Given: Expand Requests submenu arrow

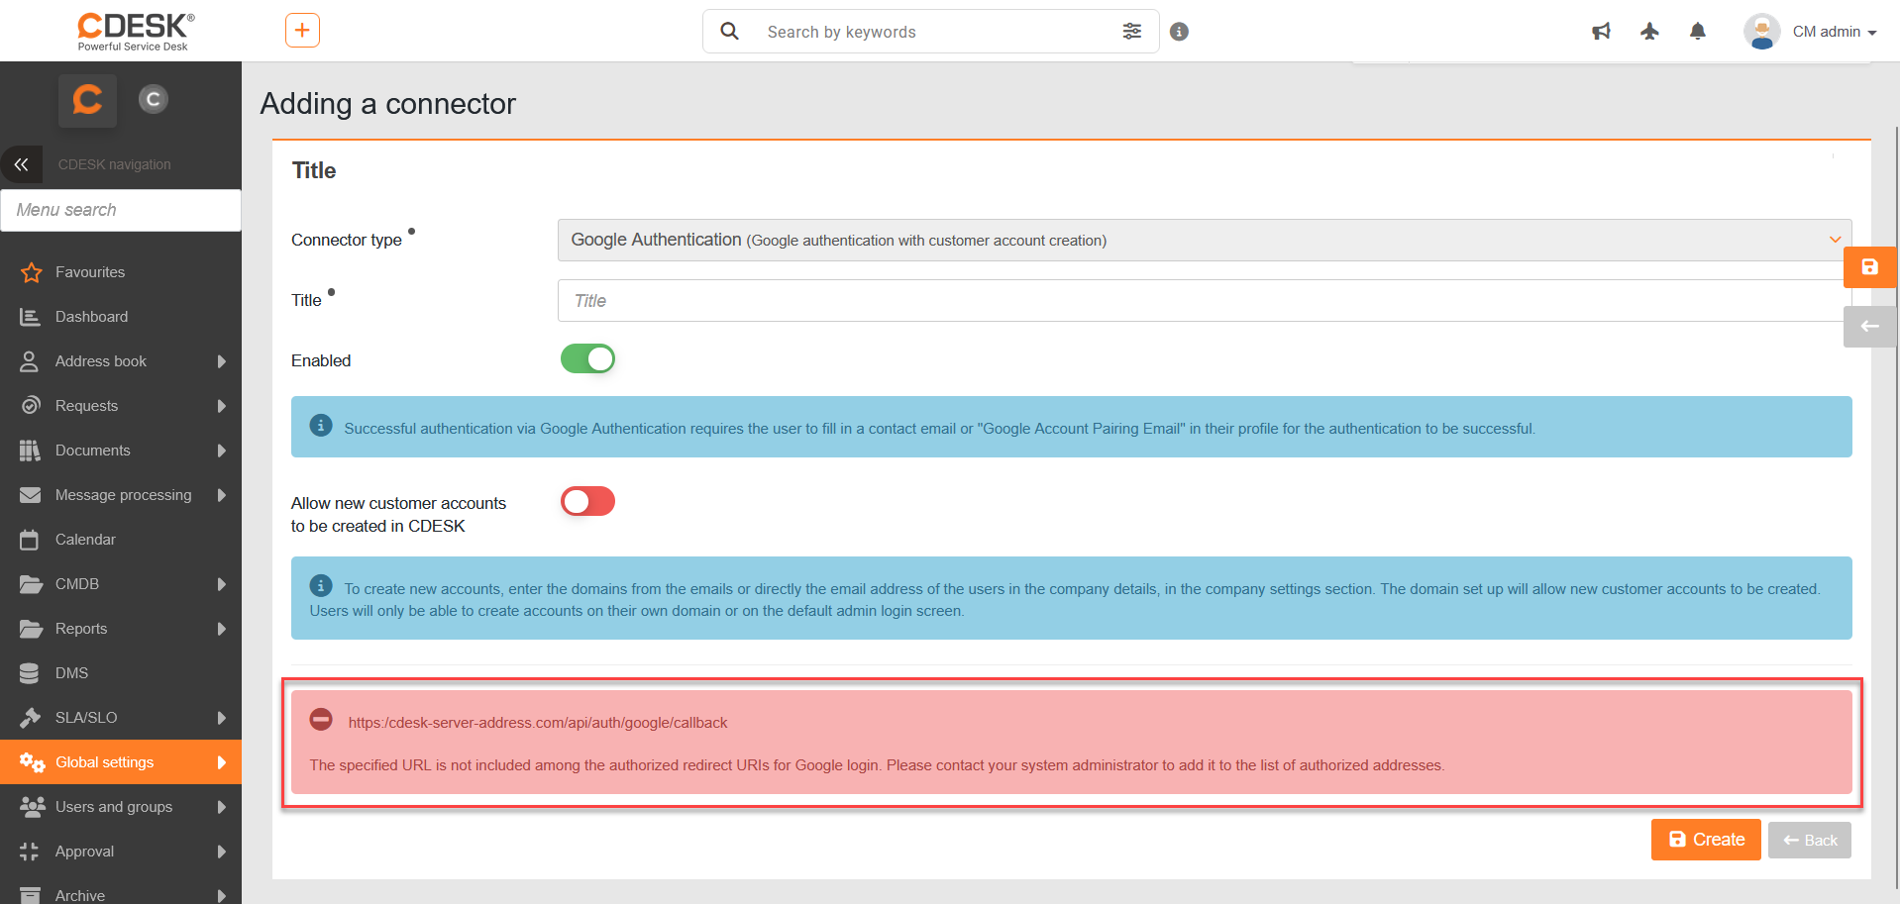Looking at the screenshot, I should (x=222, y=406).
